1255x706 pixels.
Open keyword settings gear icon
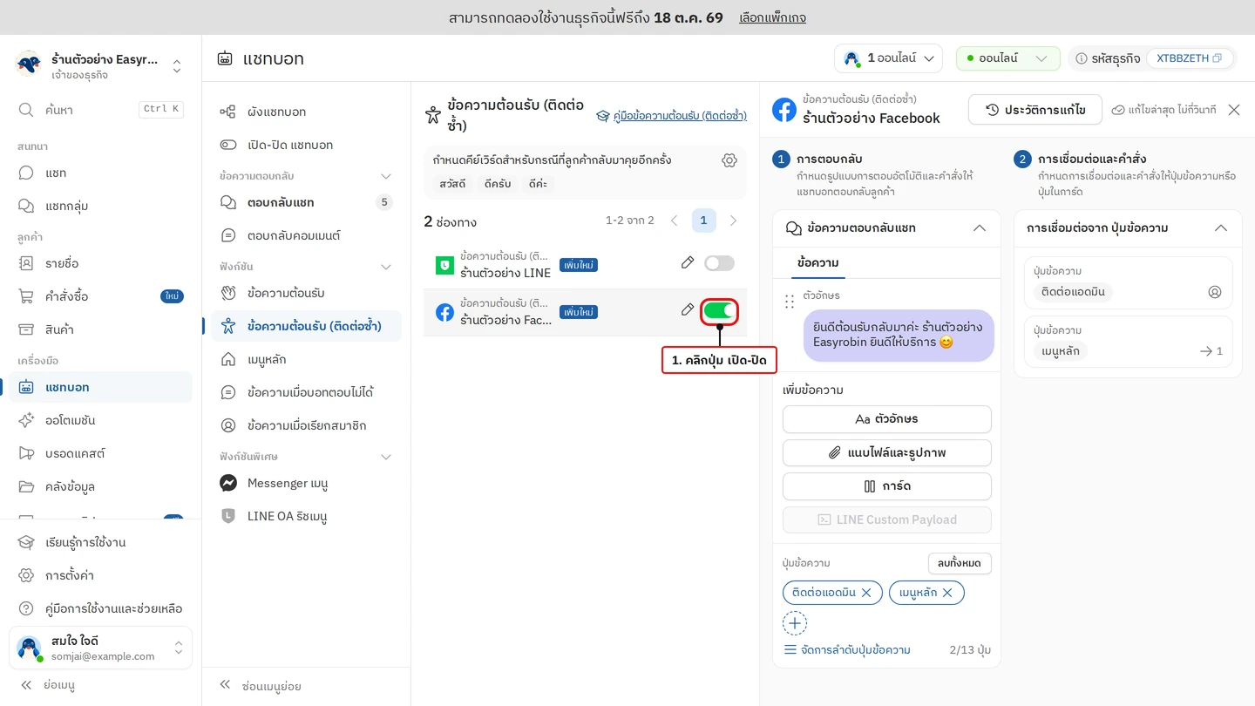(x=729, y=160)
